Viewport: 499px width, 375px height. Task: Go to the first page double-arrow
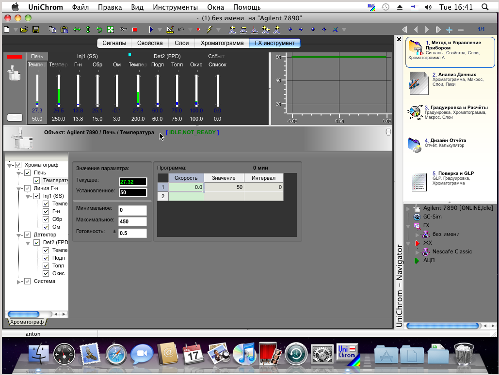point(404,30)
